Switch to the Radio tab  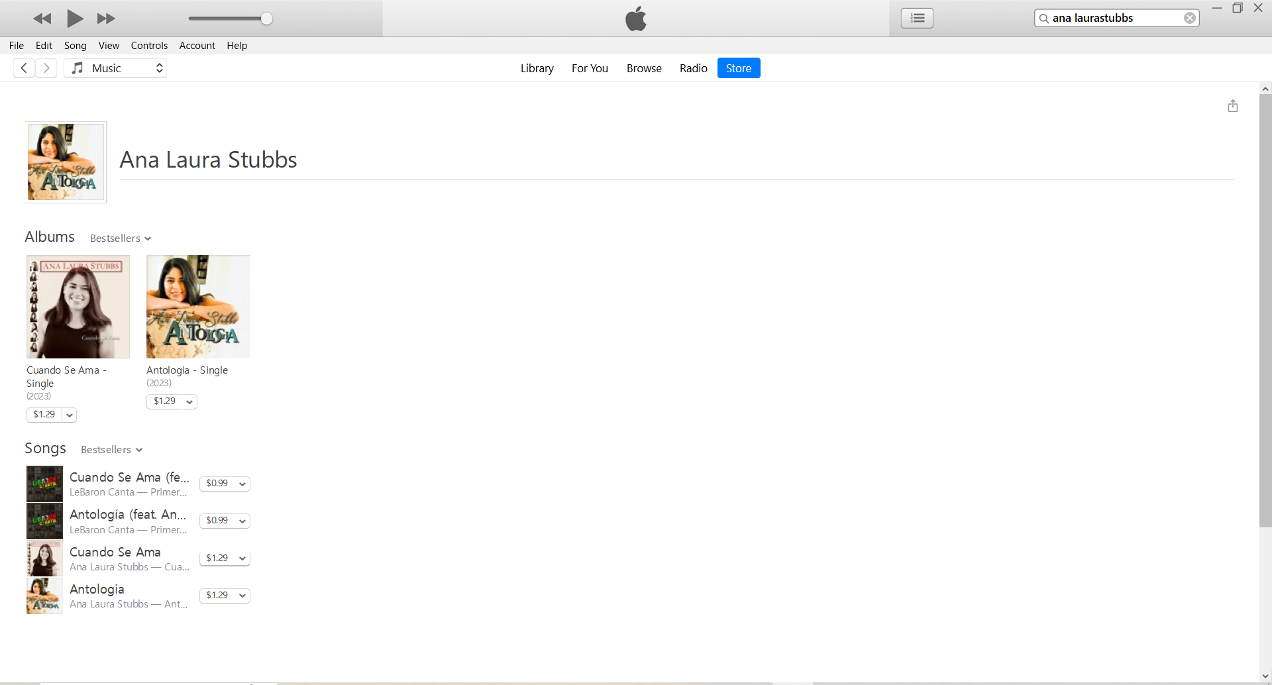coord(693,68)
